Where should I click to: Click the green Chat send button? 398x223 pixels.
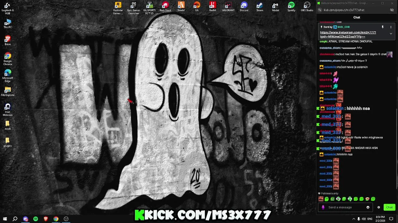pos(389,208)
